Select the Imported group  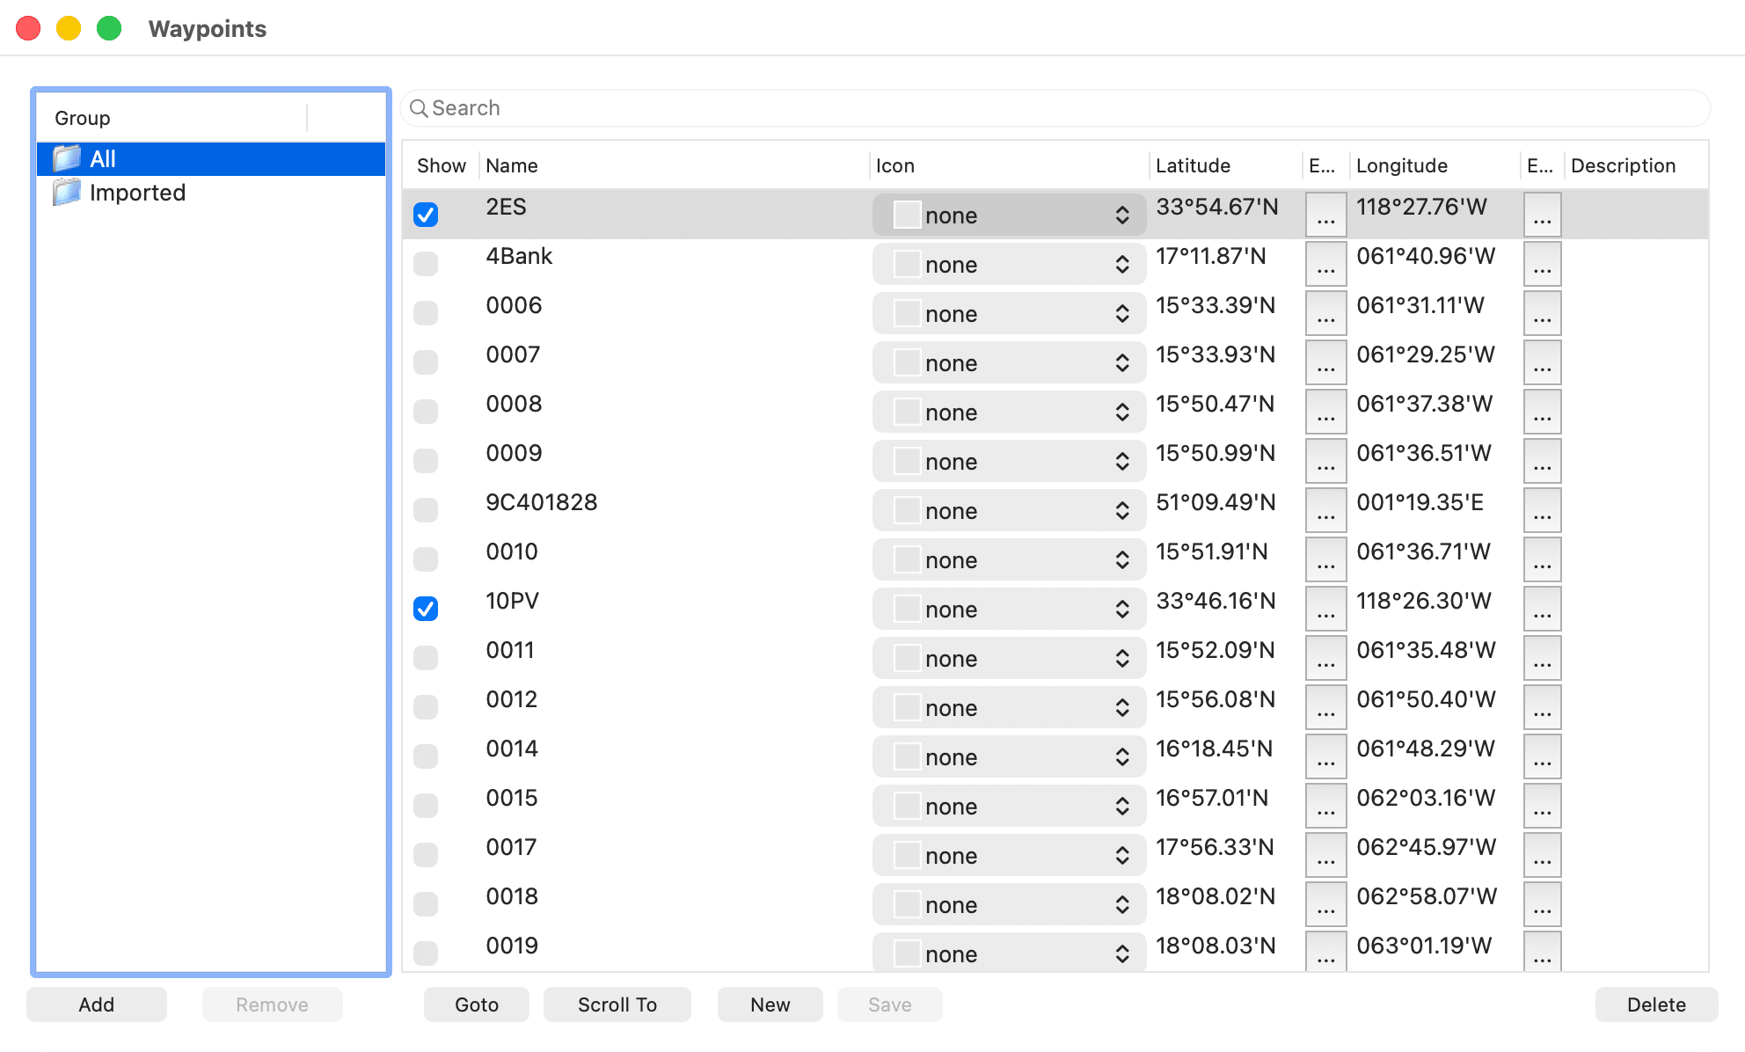click(211, 193)
